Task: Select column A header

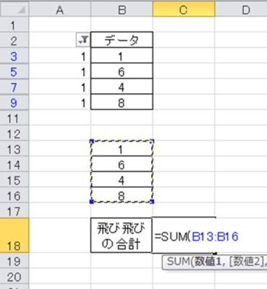Action: point(60,9)
